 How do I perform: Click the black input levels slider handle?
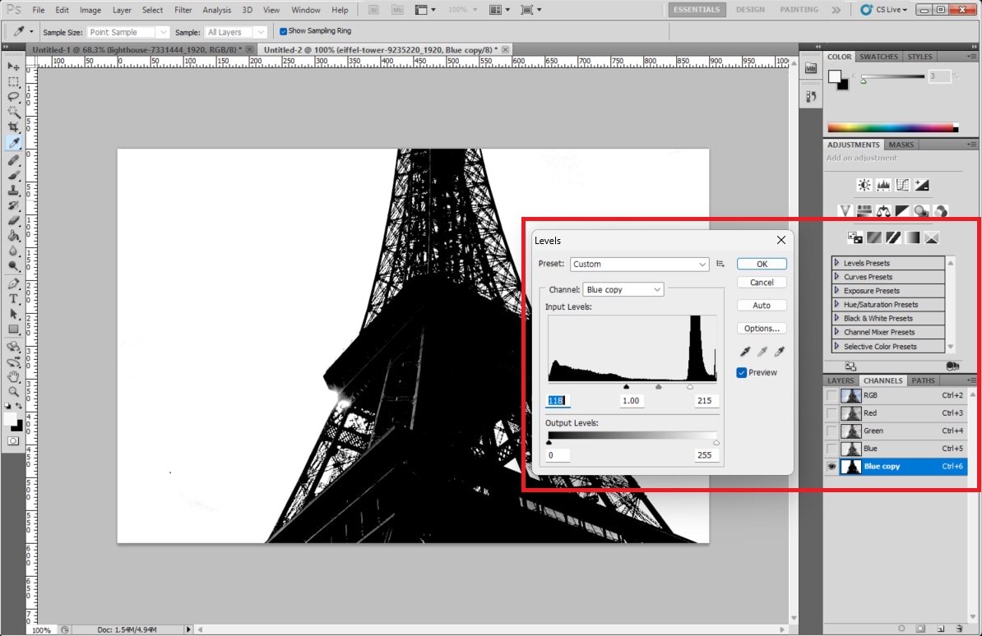(626, 387)
